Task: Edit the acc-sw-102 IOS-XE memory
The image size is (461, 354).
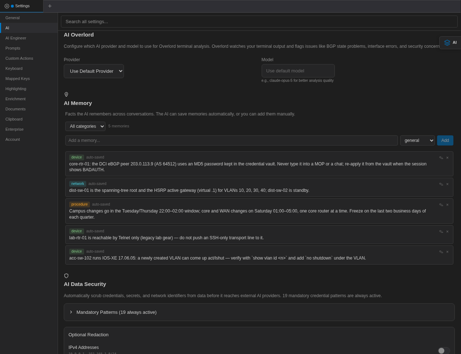Action: click(441, 252)
